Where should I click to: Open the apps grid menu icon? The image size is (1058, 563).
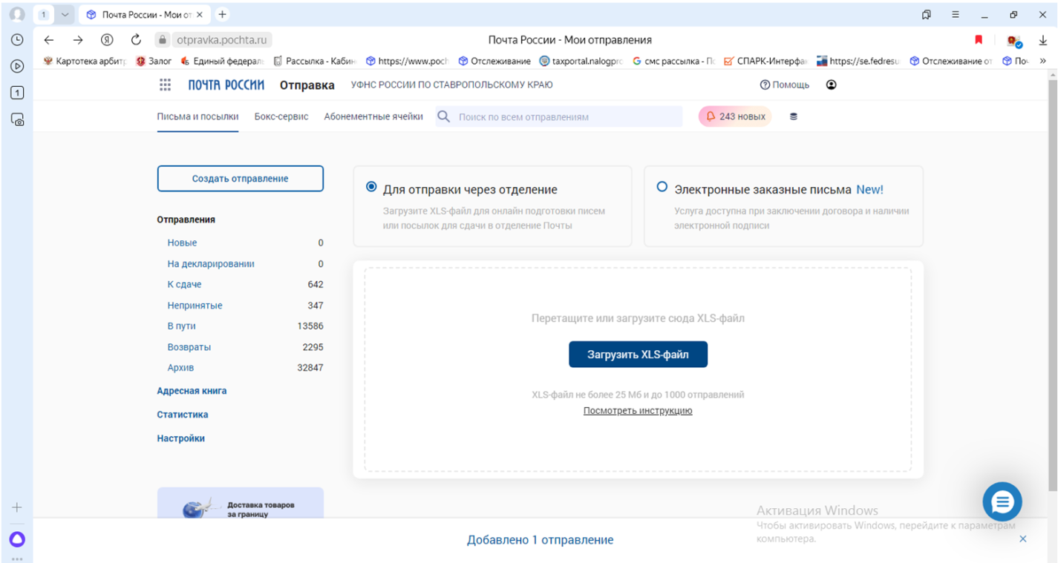click(x=165, y=85)
